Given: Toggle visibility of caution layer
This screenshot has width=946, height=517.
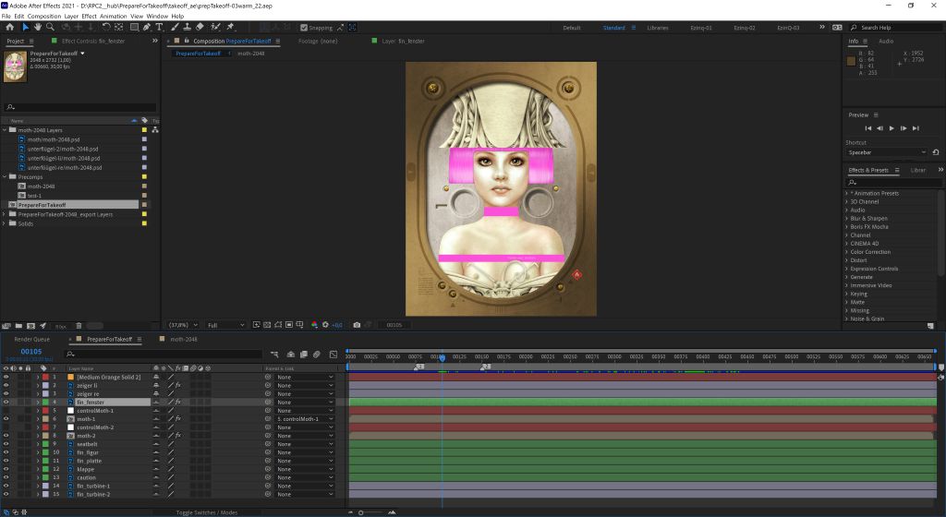Looking at the screenshot, I should point(6,478).
